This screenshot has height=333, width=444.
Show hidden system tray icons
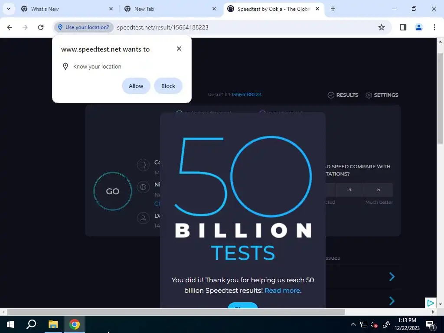pyautogui.click(x=353, y=324)
